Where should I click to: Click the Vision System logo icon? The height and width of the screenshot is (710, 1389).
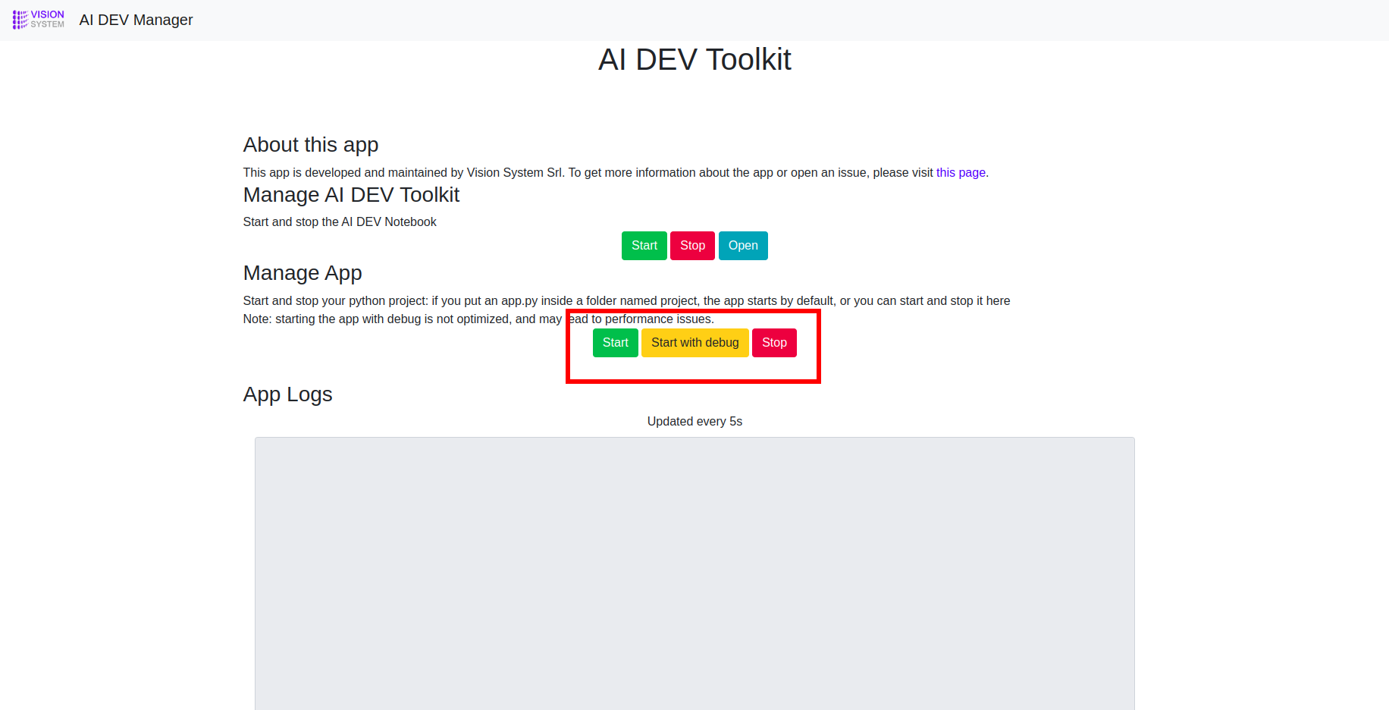pyautogui.click(x=39, y=20)
